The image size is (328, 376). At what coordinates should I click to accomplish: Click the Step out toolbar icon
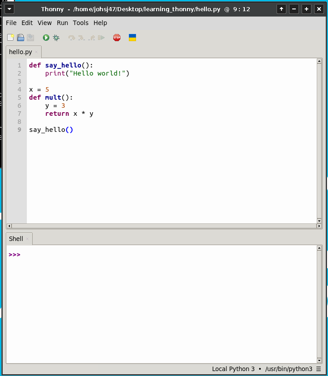[91, 38]
